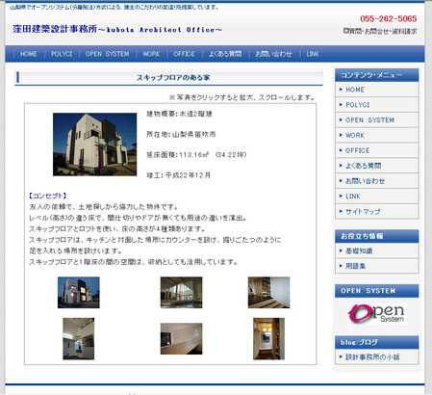Screen dimensions: 432x395
Task: Click the 質問・お問合せ・資料請求 header link
Action: (x=380, y=32)
